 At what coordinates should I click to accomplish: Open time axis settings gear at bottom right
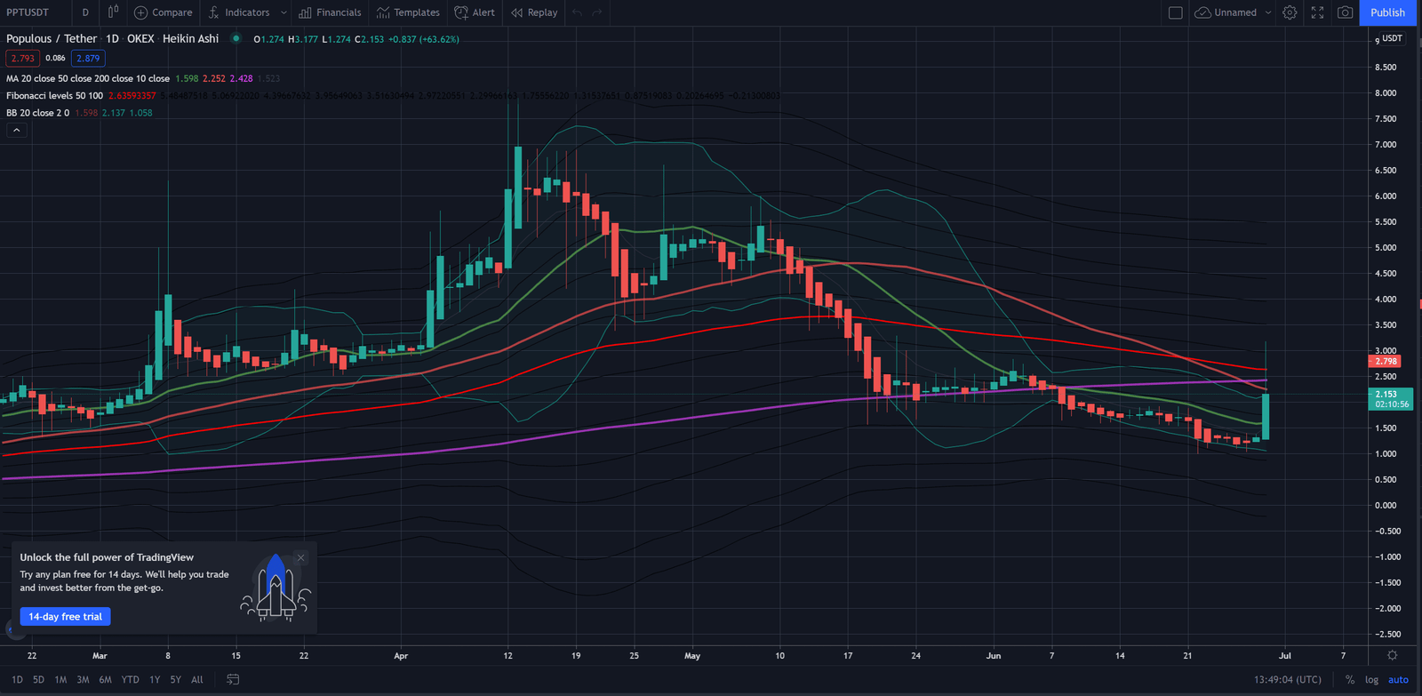[1392, 656]
